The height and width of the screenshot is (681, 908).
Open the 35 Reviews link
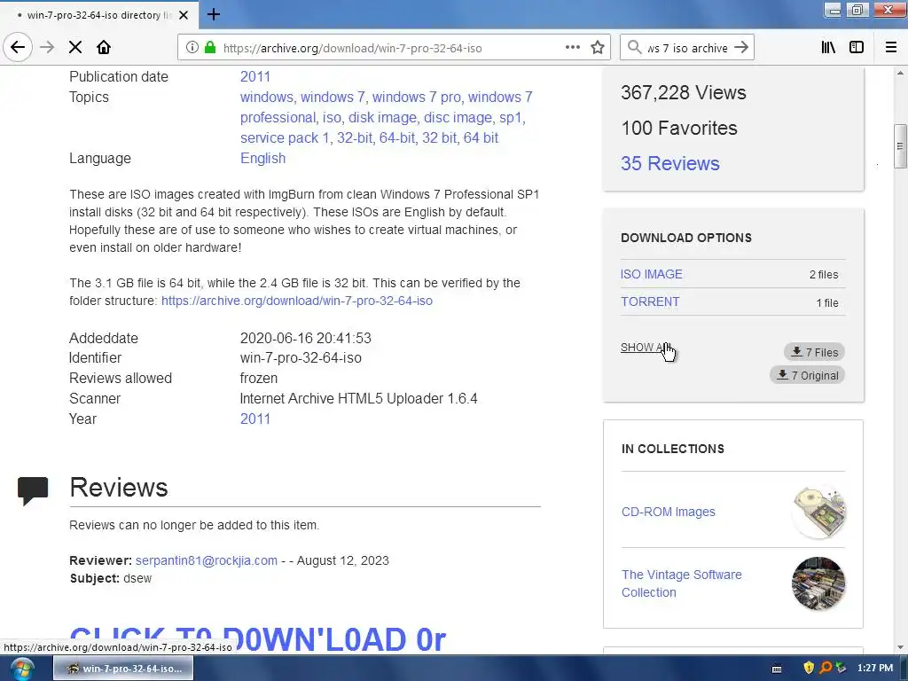click(x=670, y=163)
